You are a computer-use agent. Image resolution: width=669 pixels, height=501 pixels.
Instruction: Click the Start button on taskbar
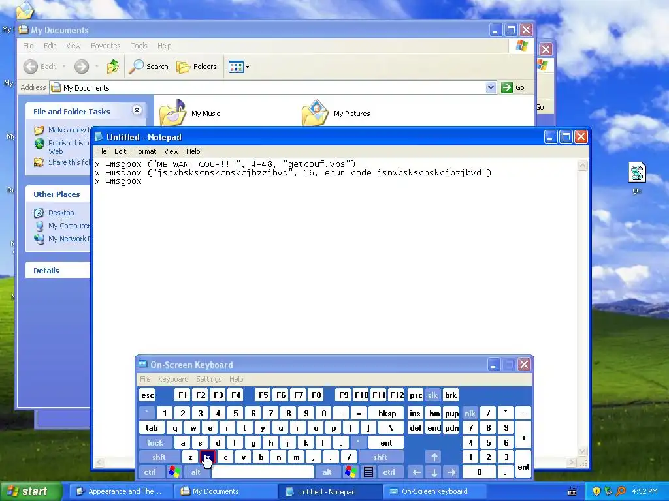click(x=31, y=491)
